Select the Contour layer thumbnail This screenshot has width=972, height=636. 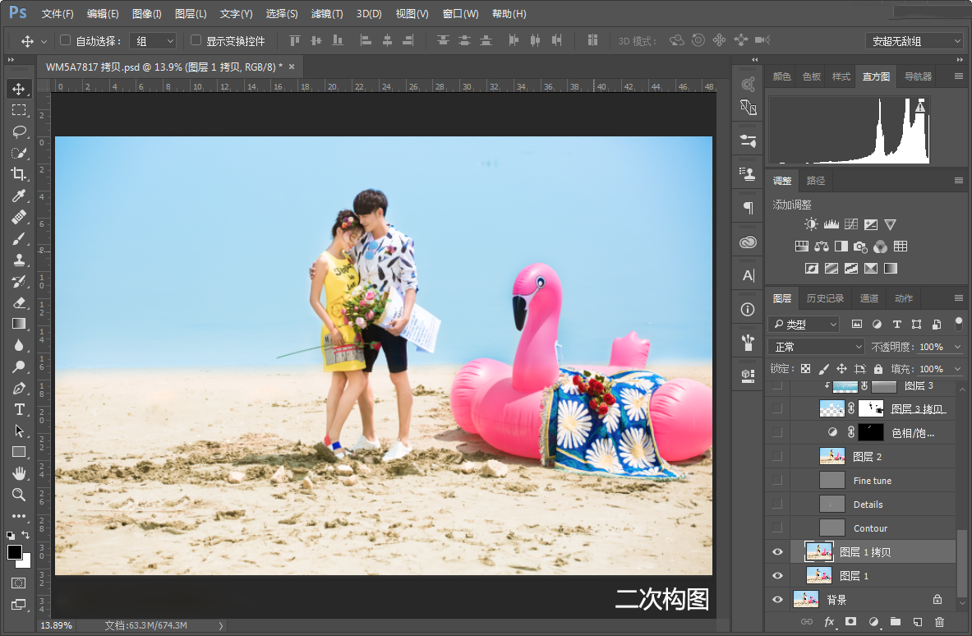point(831,528)
